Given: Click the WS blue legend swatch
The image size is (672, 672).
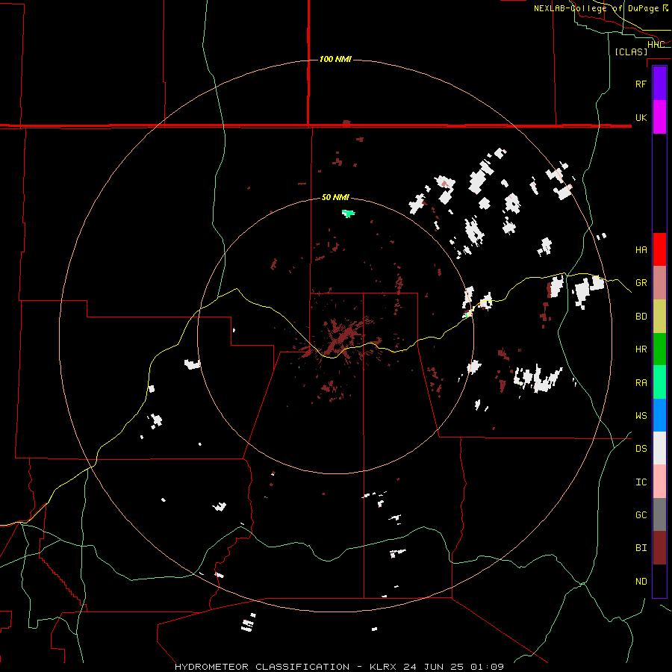Looking at the screenshot, I should point(659,415).
